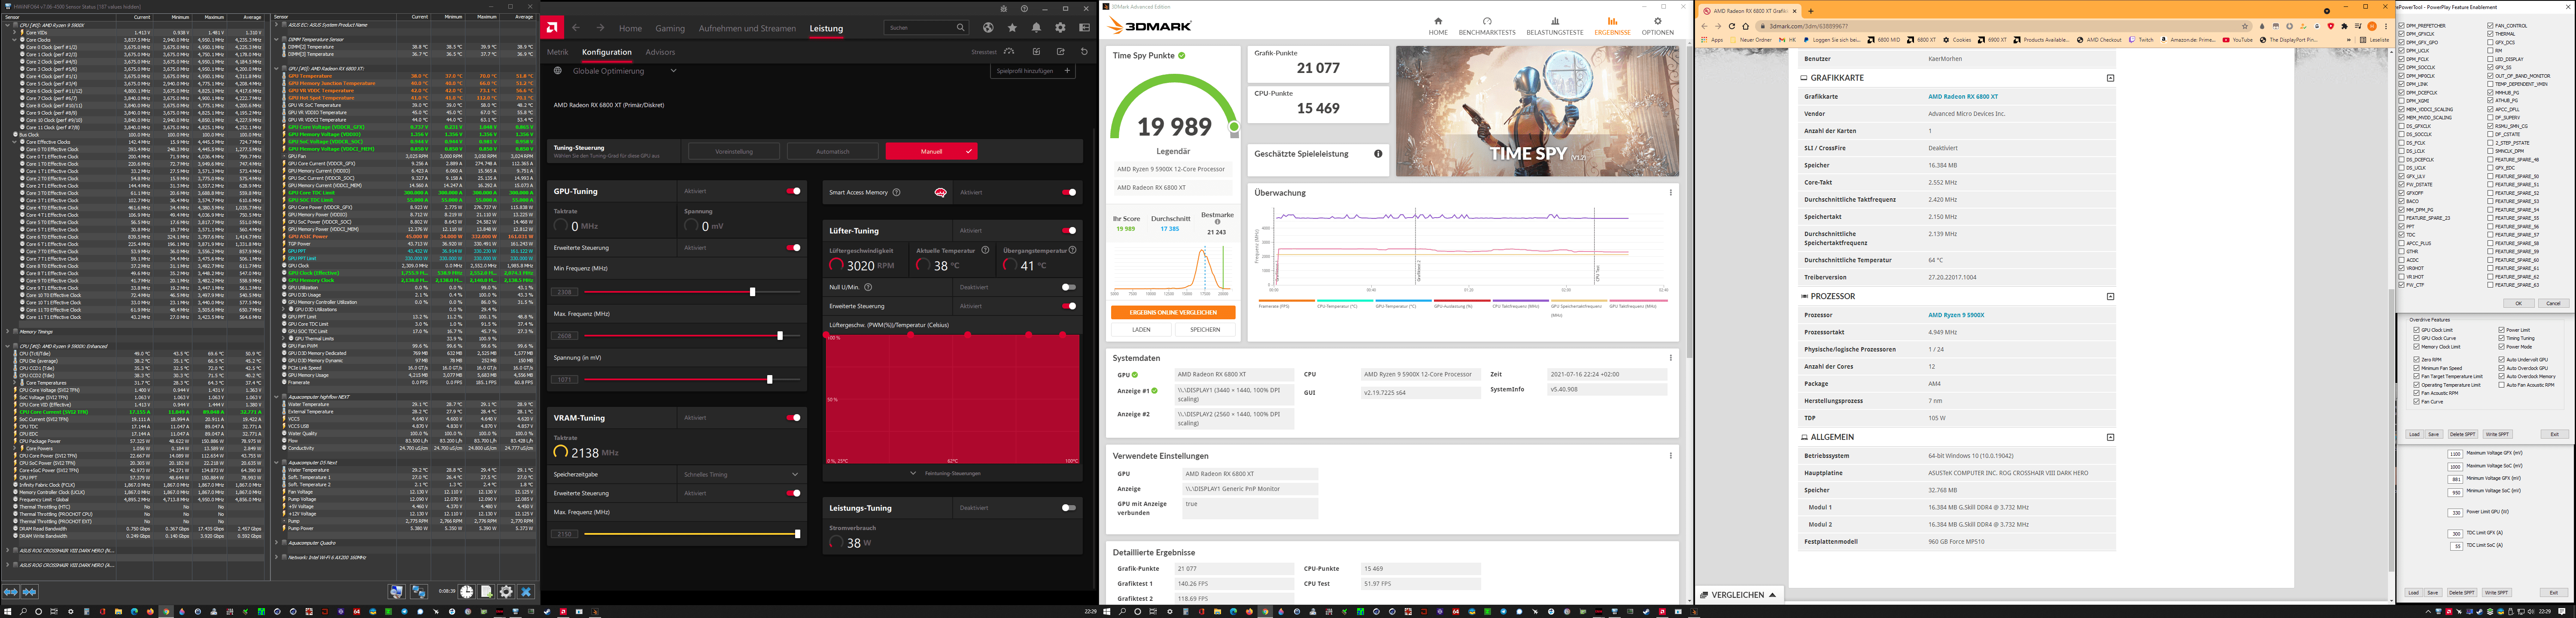Open favorites star in Radeon Software
The image size is (2576, 618).
(x=1012, y=27)
